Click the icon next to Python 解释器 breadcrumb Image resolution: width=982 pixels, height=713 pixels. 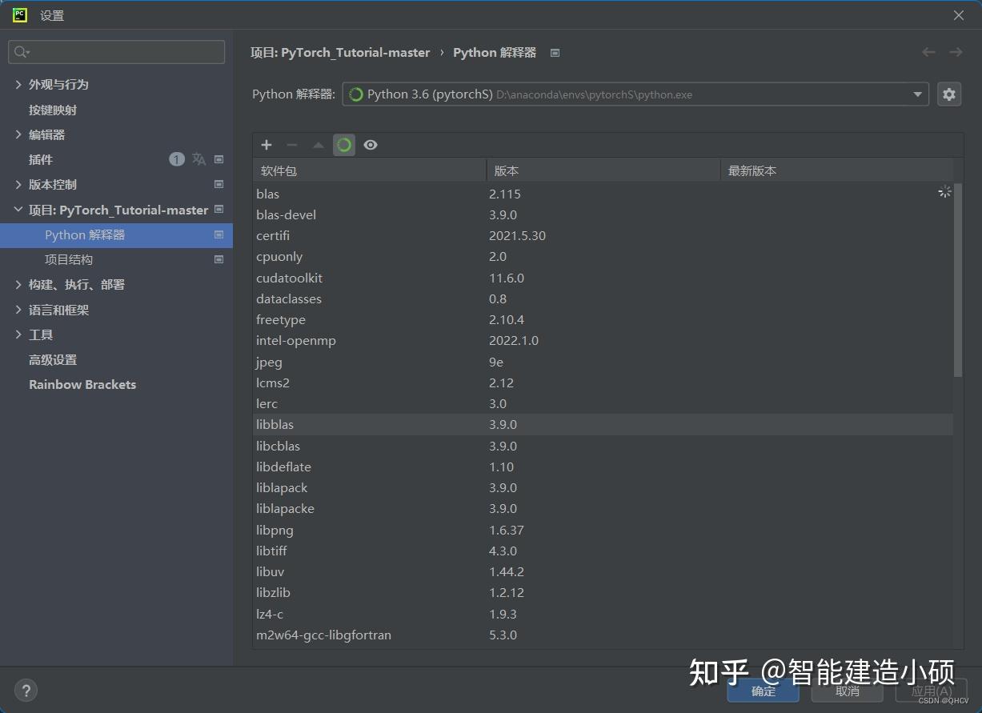pos(555,52)
